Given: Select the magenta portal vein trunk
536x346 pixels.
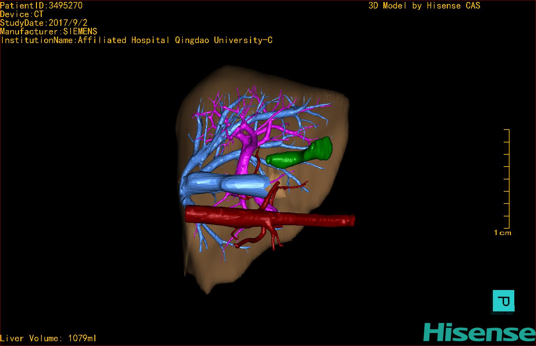Looking at the screenshot, I should 247,153.
